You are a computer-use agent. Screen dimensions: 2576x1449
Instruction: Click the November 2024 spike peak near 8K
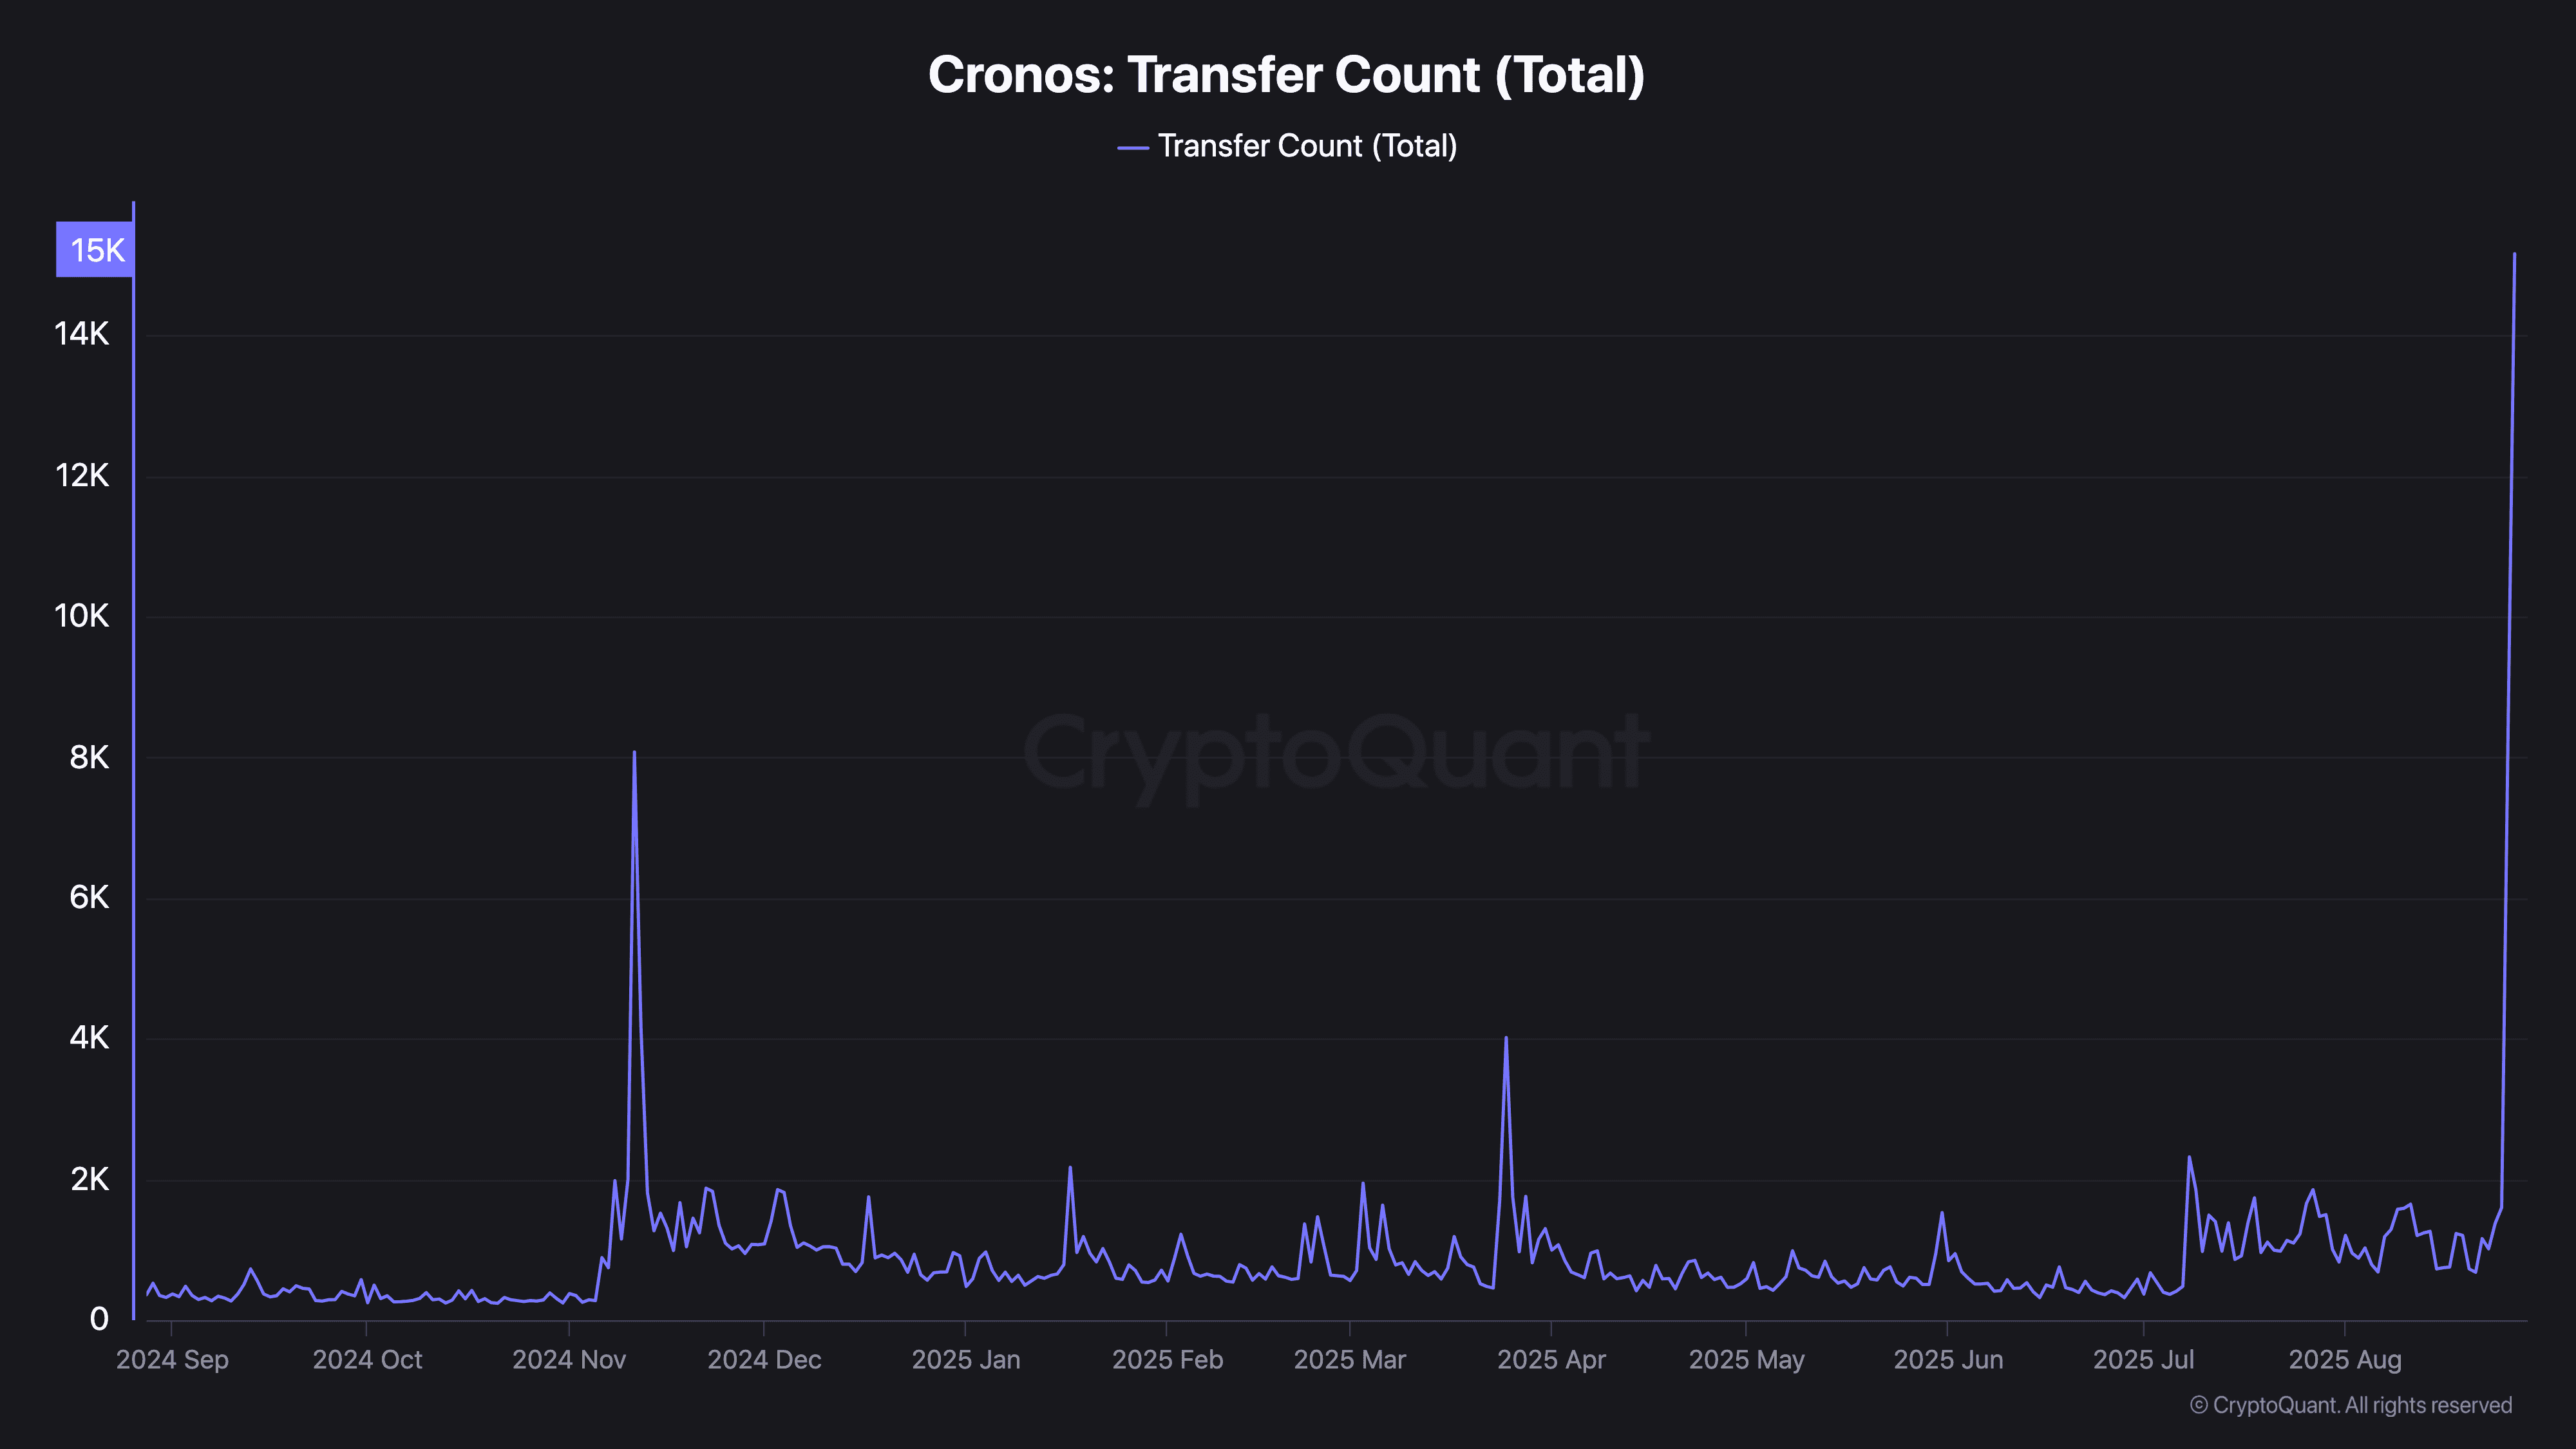(634, 753)
